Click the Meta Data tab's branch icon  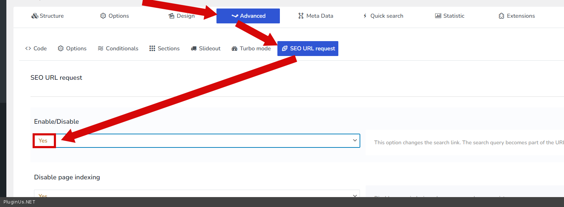point(301,16)
